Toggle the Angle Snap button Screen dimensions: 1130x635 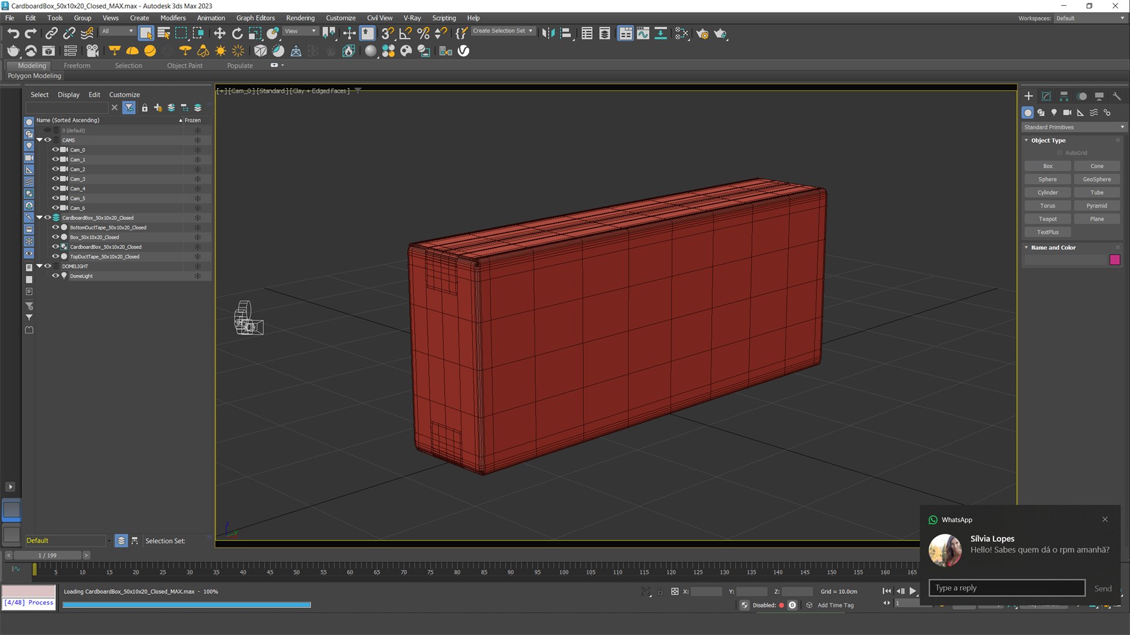click(x=405, y=34)
